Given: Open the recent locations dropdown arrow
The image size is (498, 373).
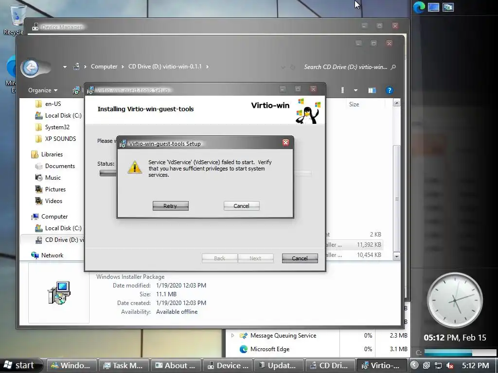Looking at the screenshot, I should click(x=65, y=67).
